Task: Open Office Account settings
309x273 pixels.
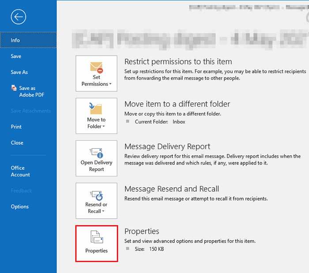Action: (20, 171)
